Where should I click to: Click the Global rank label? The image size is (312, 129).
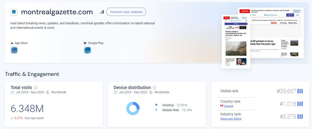pos(229,91)
